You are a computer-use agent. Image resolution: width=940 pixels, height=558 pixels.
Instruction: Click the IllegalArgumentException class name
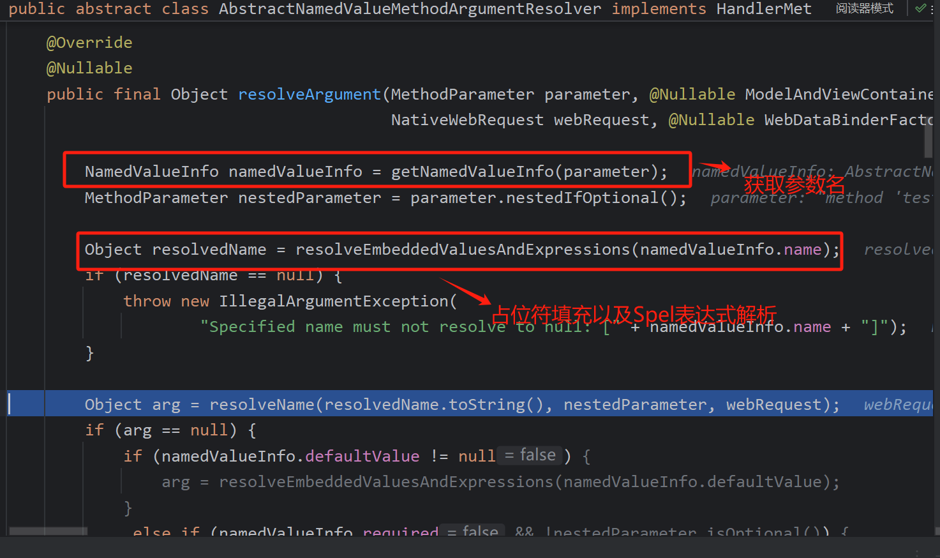[x=334, y=301]
